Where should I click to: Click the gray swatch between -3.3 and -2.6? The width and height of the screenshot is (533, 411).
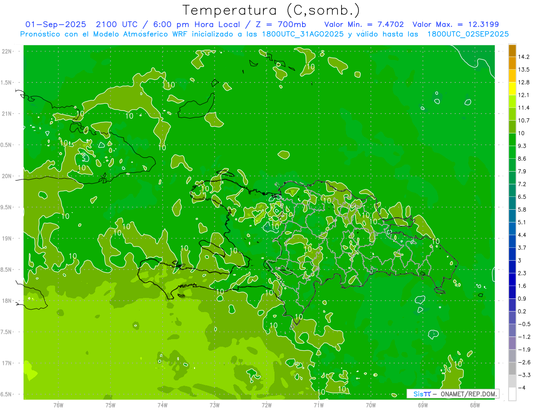512,368
